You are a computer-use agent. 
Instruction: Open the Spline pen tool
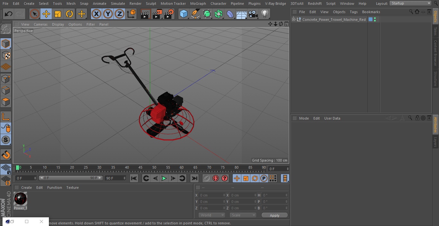[195, 14]
